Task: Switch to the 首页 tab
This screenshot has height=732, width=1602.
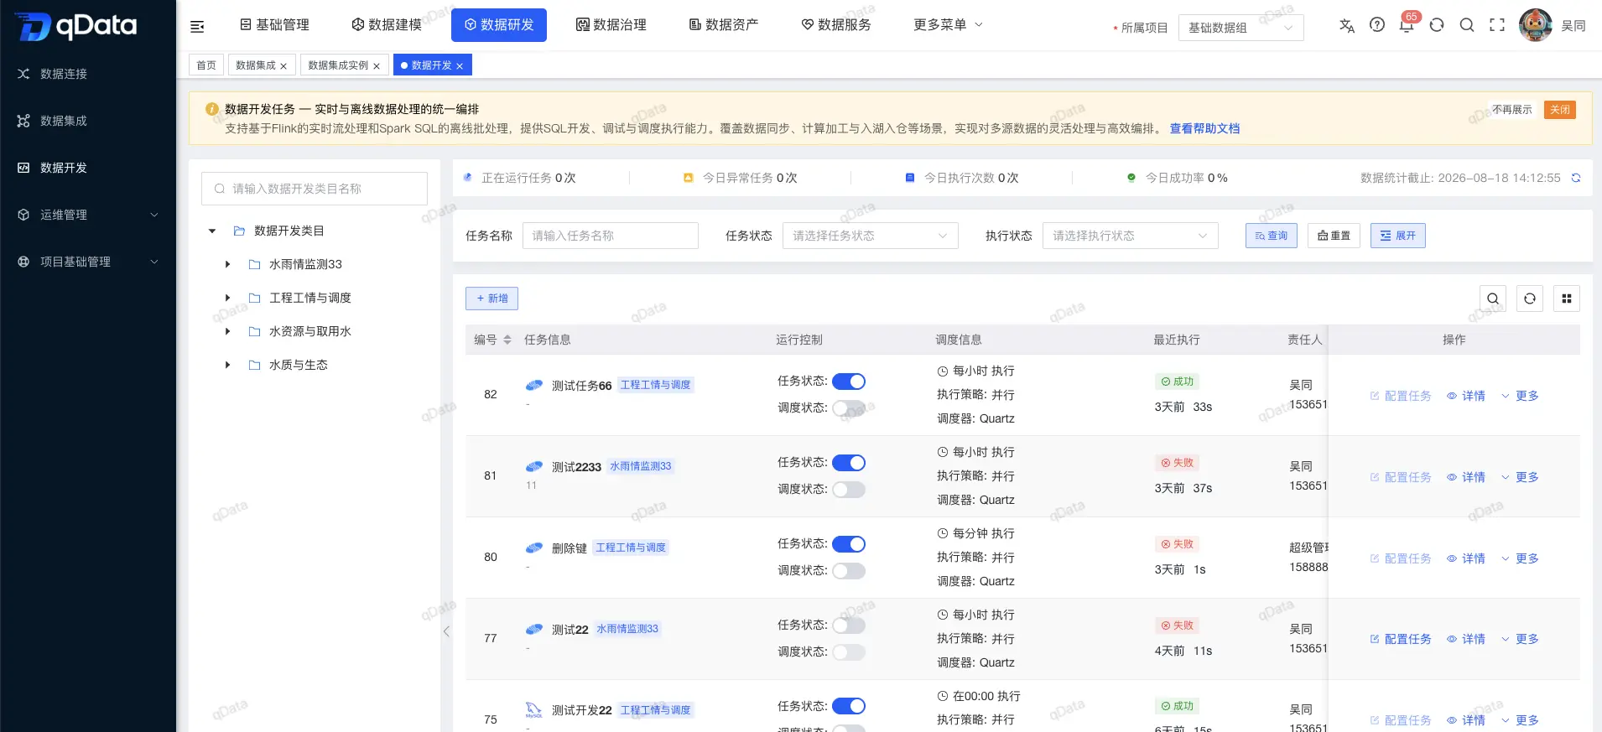Action: pos(206,65)
